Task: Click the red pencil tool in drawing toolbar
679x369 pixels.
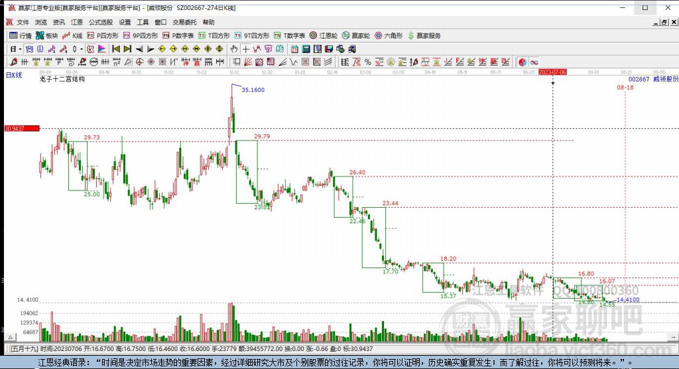Action: [13, 62]
